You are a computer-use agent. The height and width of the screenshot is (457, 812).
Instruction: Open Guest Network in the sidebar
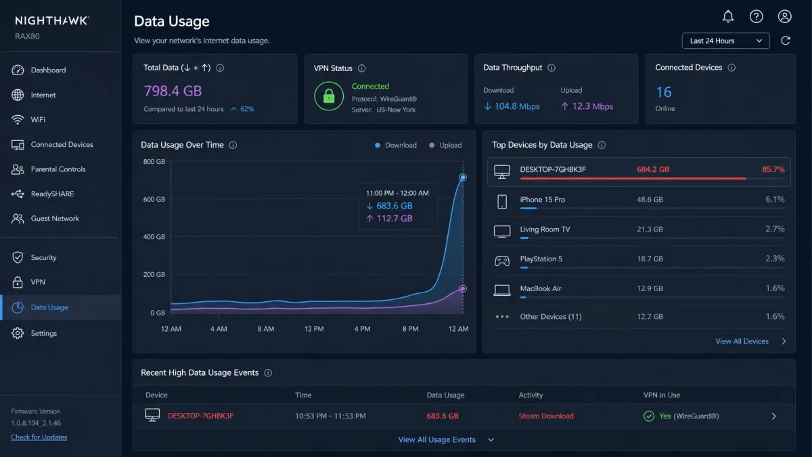pos(61,218)
